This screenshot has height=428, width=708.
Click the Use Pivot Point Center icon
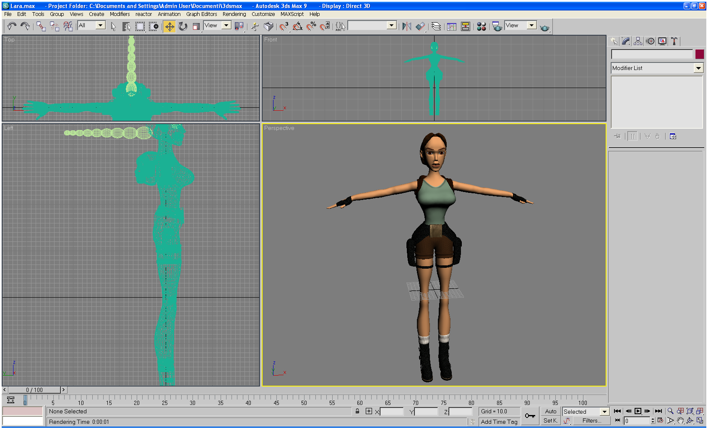239,26
